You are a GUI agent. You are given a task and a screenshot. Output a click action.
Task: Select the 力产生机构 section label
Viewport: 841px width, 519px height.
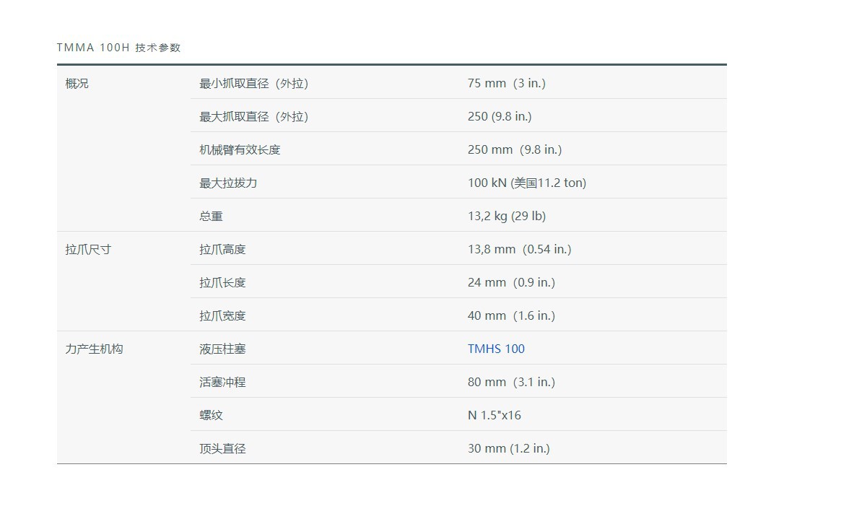click(94, 349)
